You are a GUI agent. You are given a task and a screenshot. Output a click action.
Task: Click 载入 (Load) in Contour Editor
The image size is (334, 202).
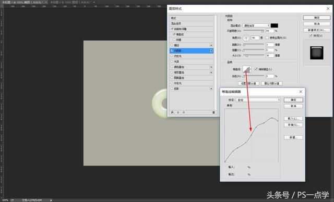pos(293,119)
